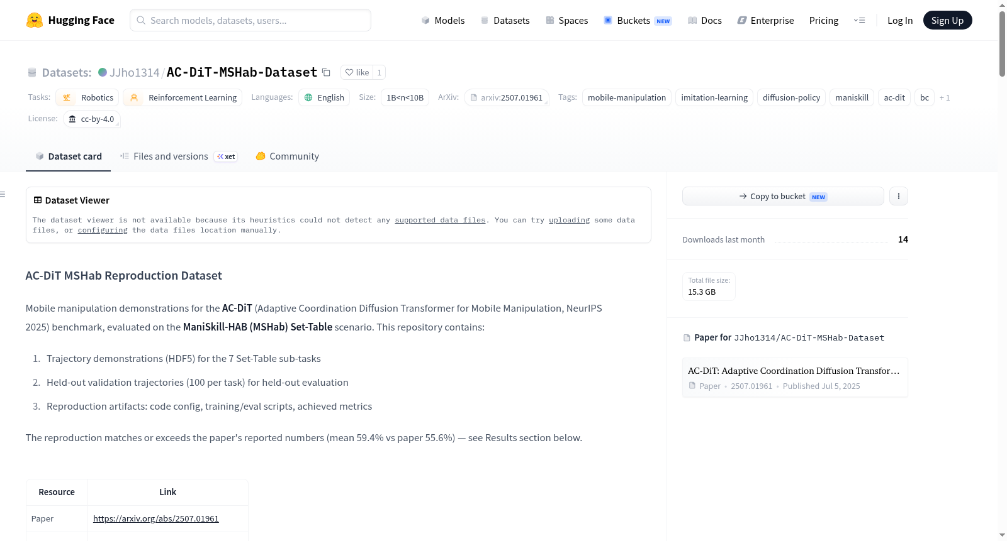Follow the uploading link
This screenshot has height=541, width=1007.
[569, 220]
